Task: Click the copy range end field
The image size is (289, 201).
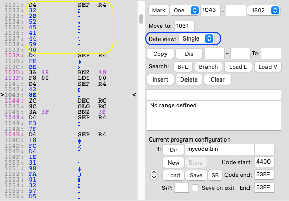Action: [x=240, y=54]
